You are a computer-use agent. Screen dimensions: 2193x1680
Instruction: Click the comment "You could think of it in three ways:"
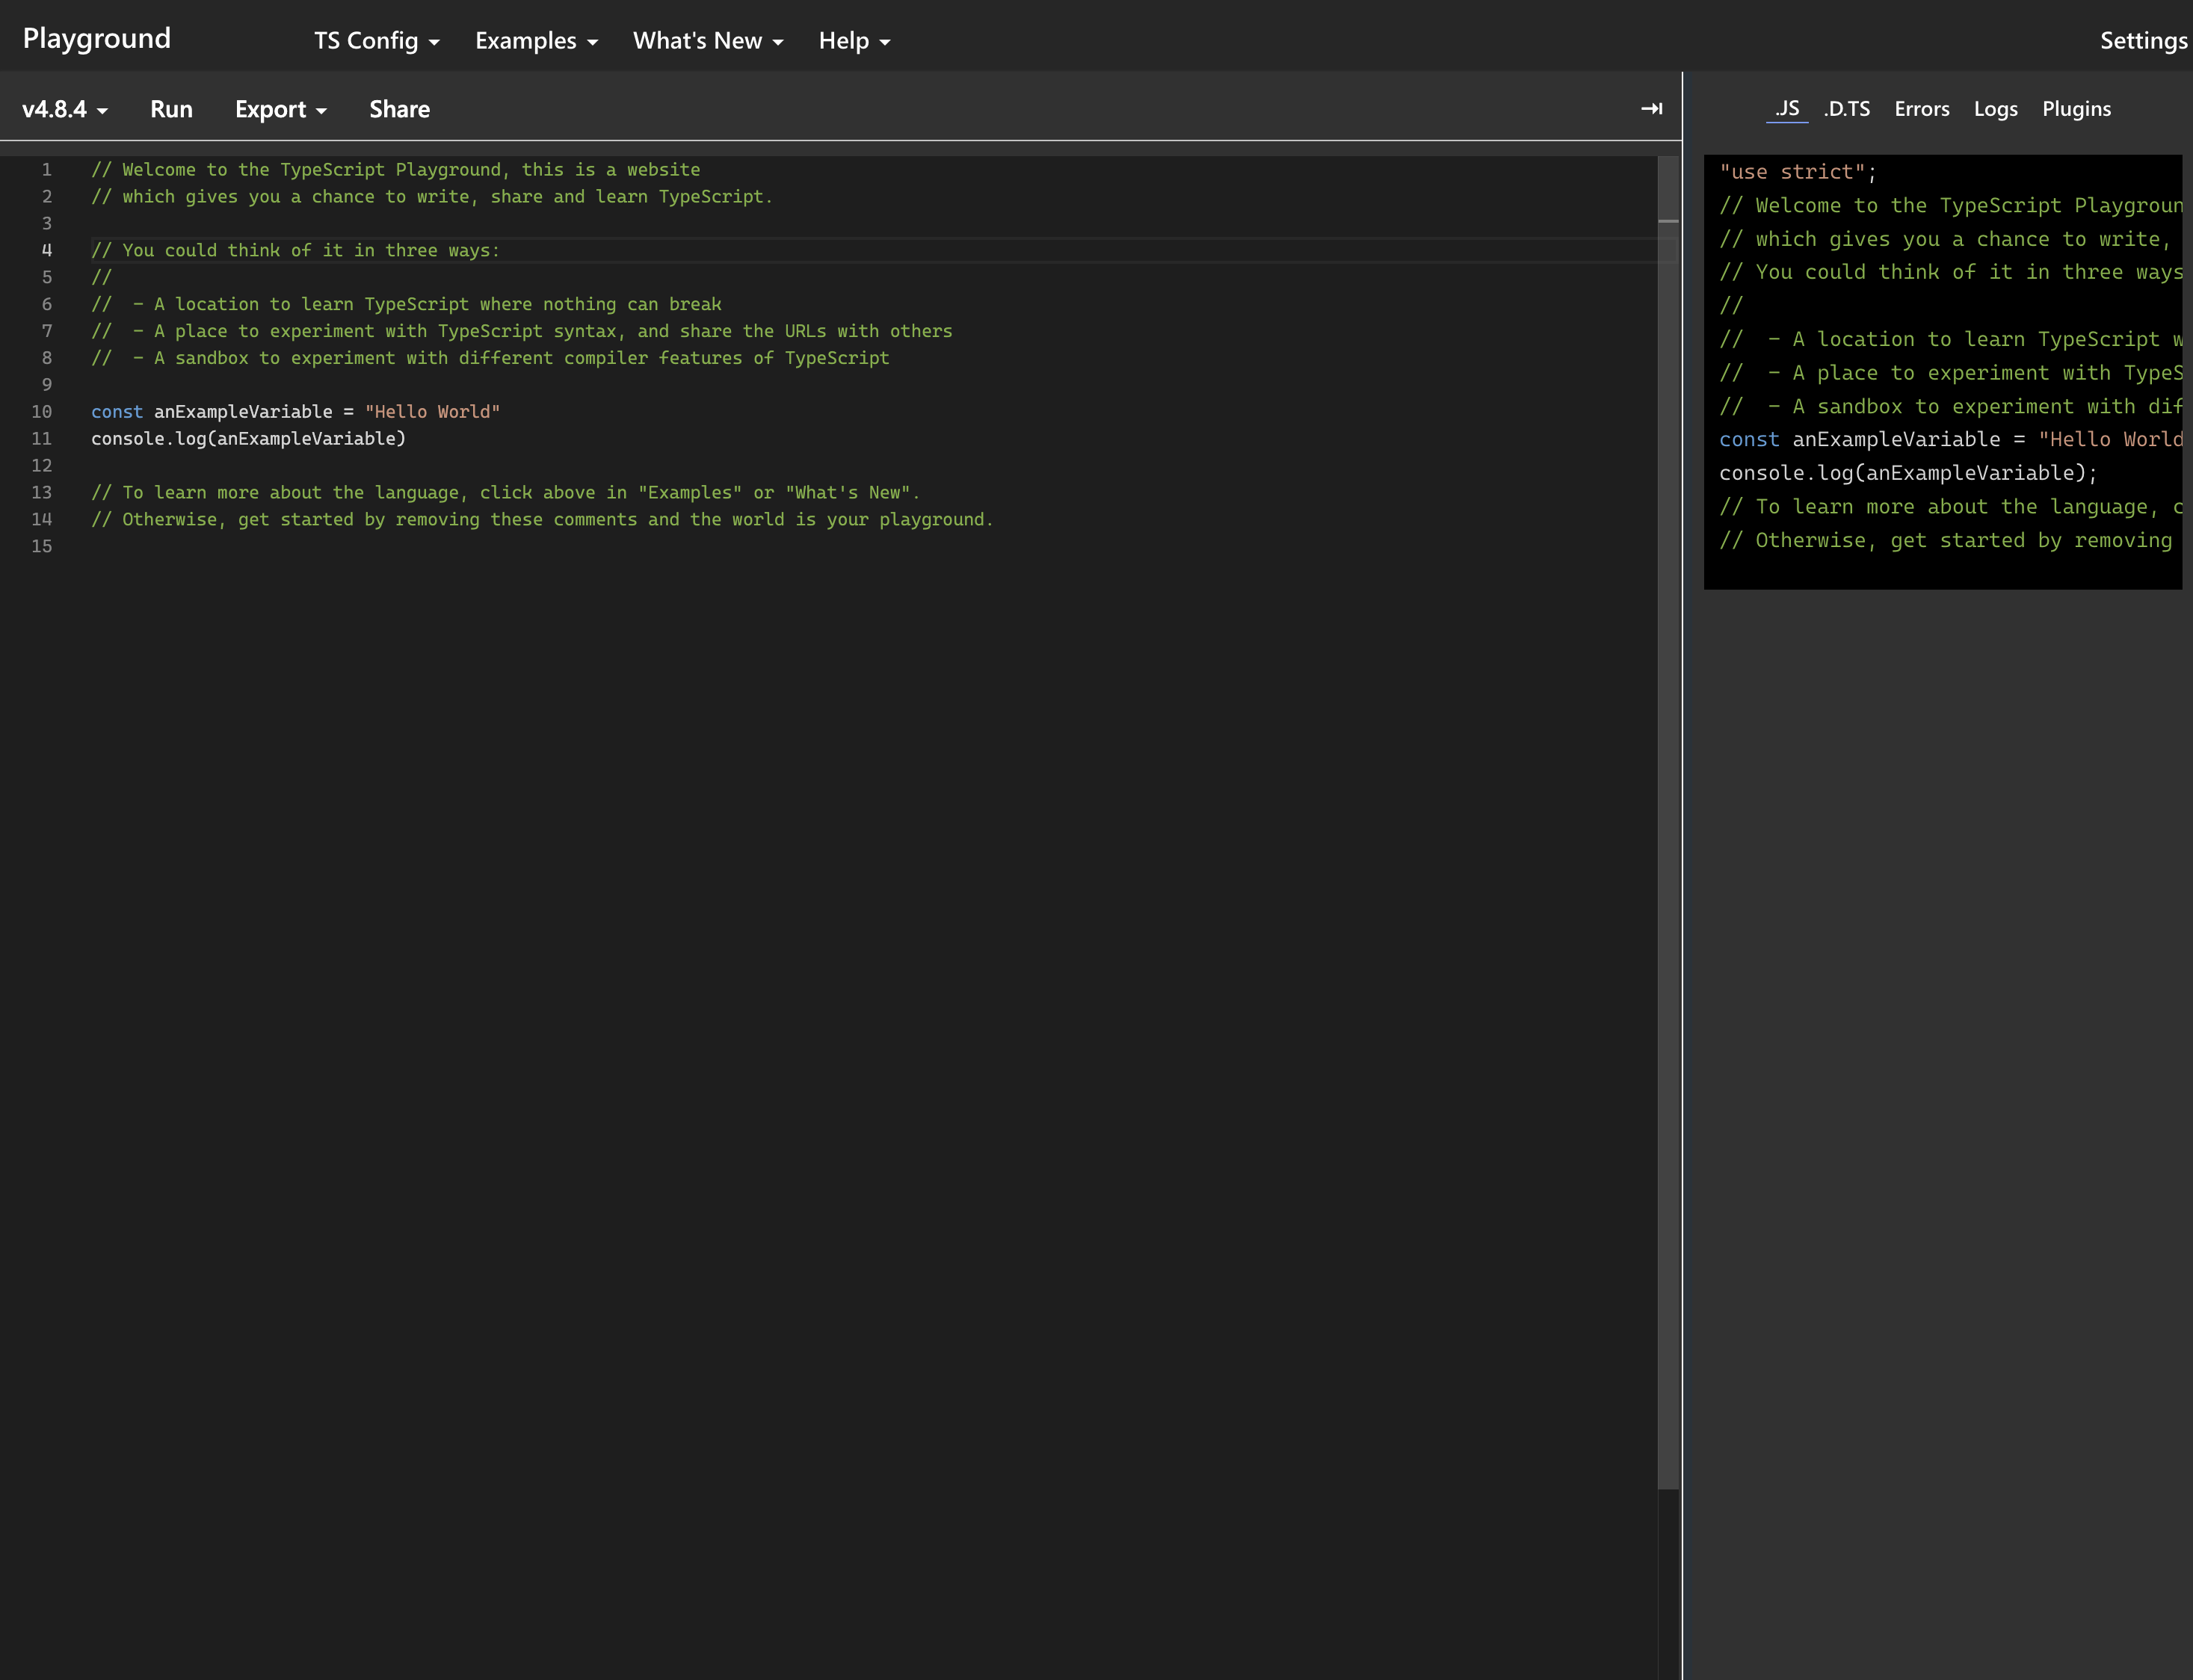tap(295, 251)
